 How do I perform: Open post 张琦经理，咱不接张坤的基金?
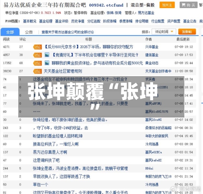(x=70, y=120)
